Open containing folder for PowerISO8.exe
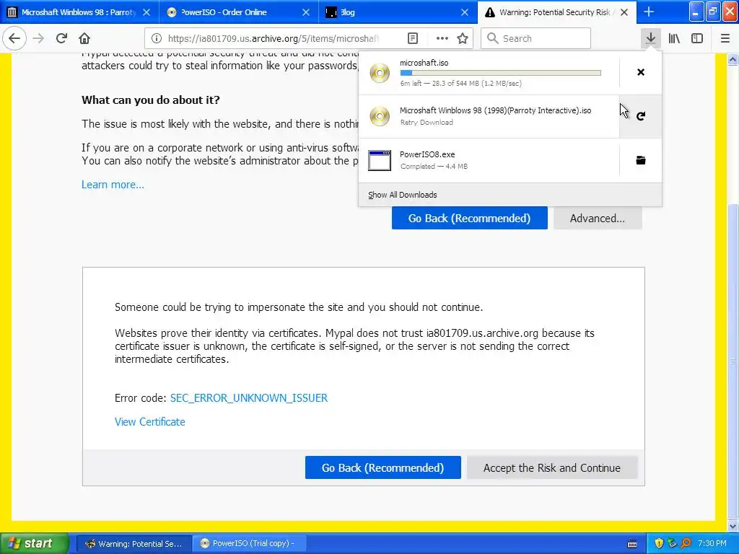Viewport: 739px width, 554px height. (641, 161)
